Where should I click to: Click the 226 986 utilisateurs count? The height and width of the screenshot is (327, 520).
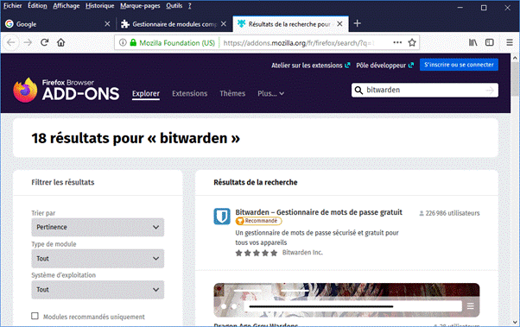pos(449,213)
